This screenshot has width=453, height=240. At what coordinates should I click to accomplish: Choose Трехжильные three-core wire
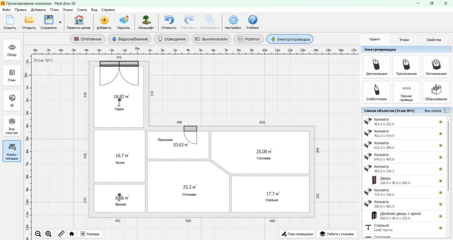pyautogui.click(x=407, y=67)
